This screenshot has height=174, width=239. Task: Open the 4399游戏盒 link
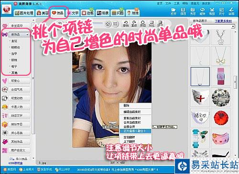click(x=15, y=163)
